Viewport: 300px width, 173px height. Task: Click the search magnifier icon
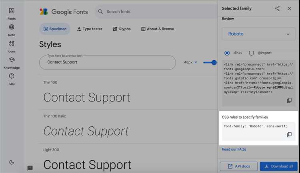click(100, 12)
